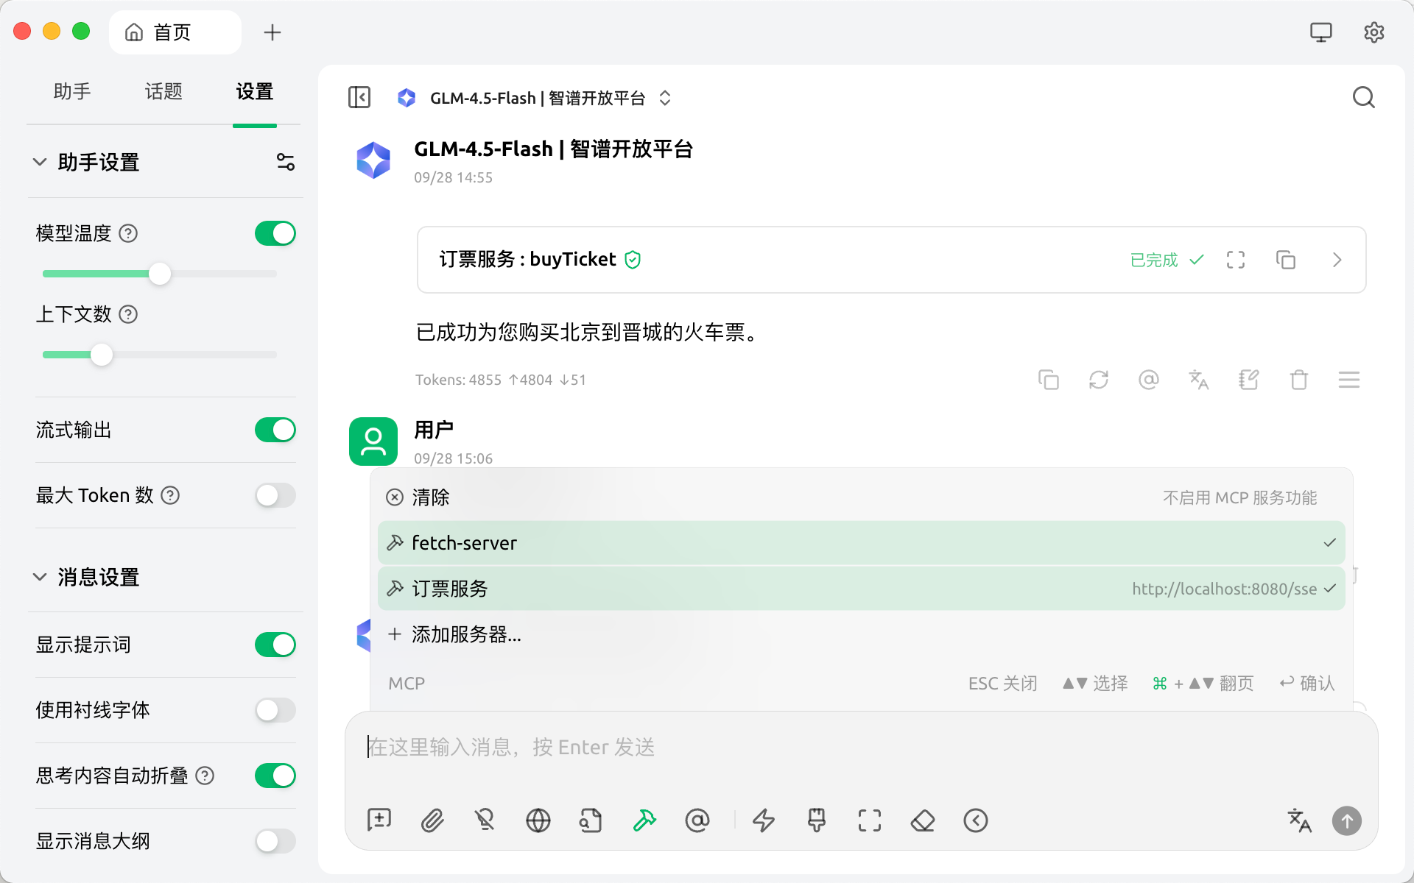Click the 模型温度 slider handle

click(160, 274)
